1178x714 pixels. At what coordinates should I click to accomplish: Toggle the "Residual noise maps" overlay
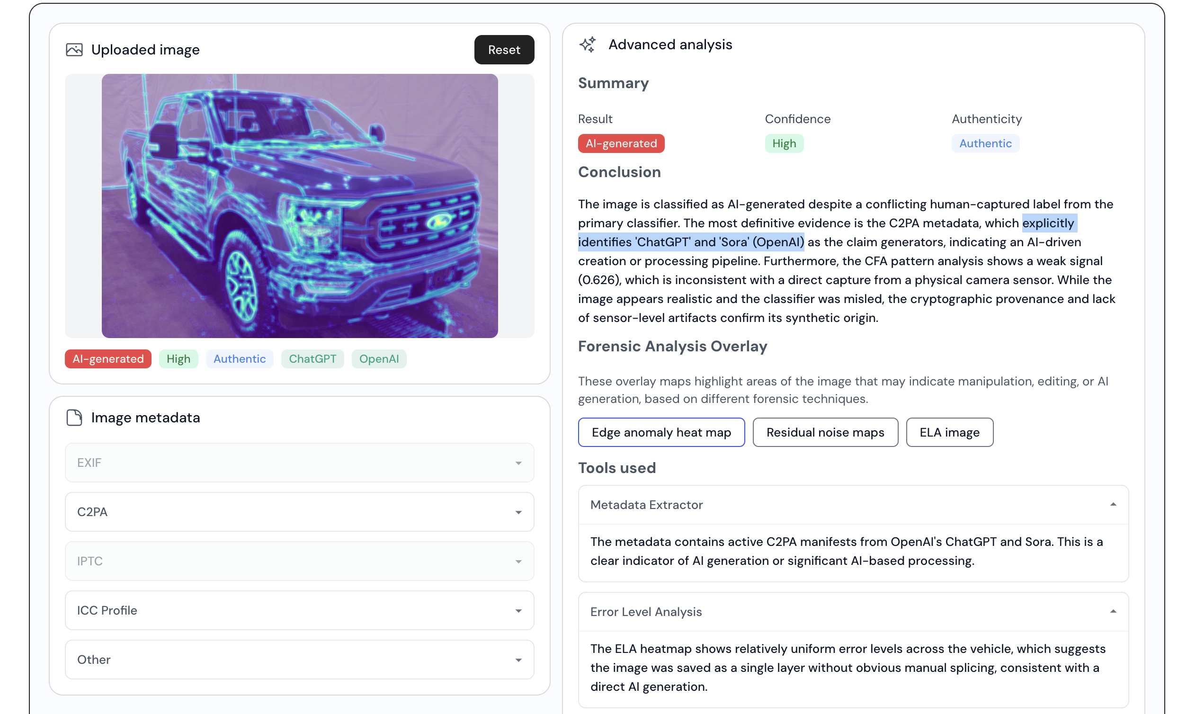[825, 432]
